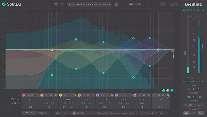Enable the greyed-out low-pass filter band
Viewport: 207px width, 117px height.
153,95
